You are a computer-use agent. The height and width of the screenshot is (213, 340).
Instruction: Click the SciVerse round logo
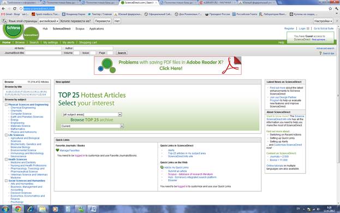pos(13,31)
